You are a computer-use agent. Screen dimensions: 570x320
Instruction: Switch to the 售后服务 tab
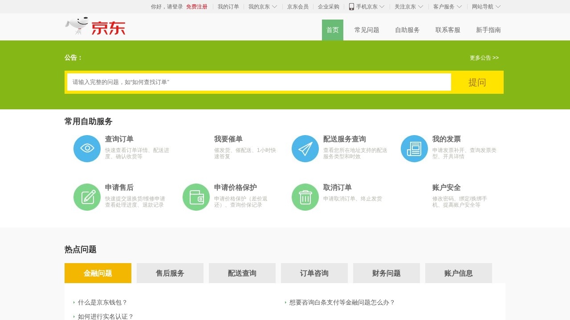pyautogui.click(x=170, y=273)
